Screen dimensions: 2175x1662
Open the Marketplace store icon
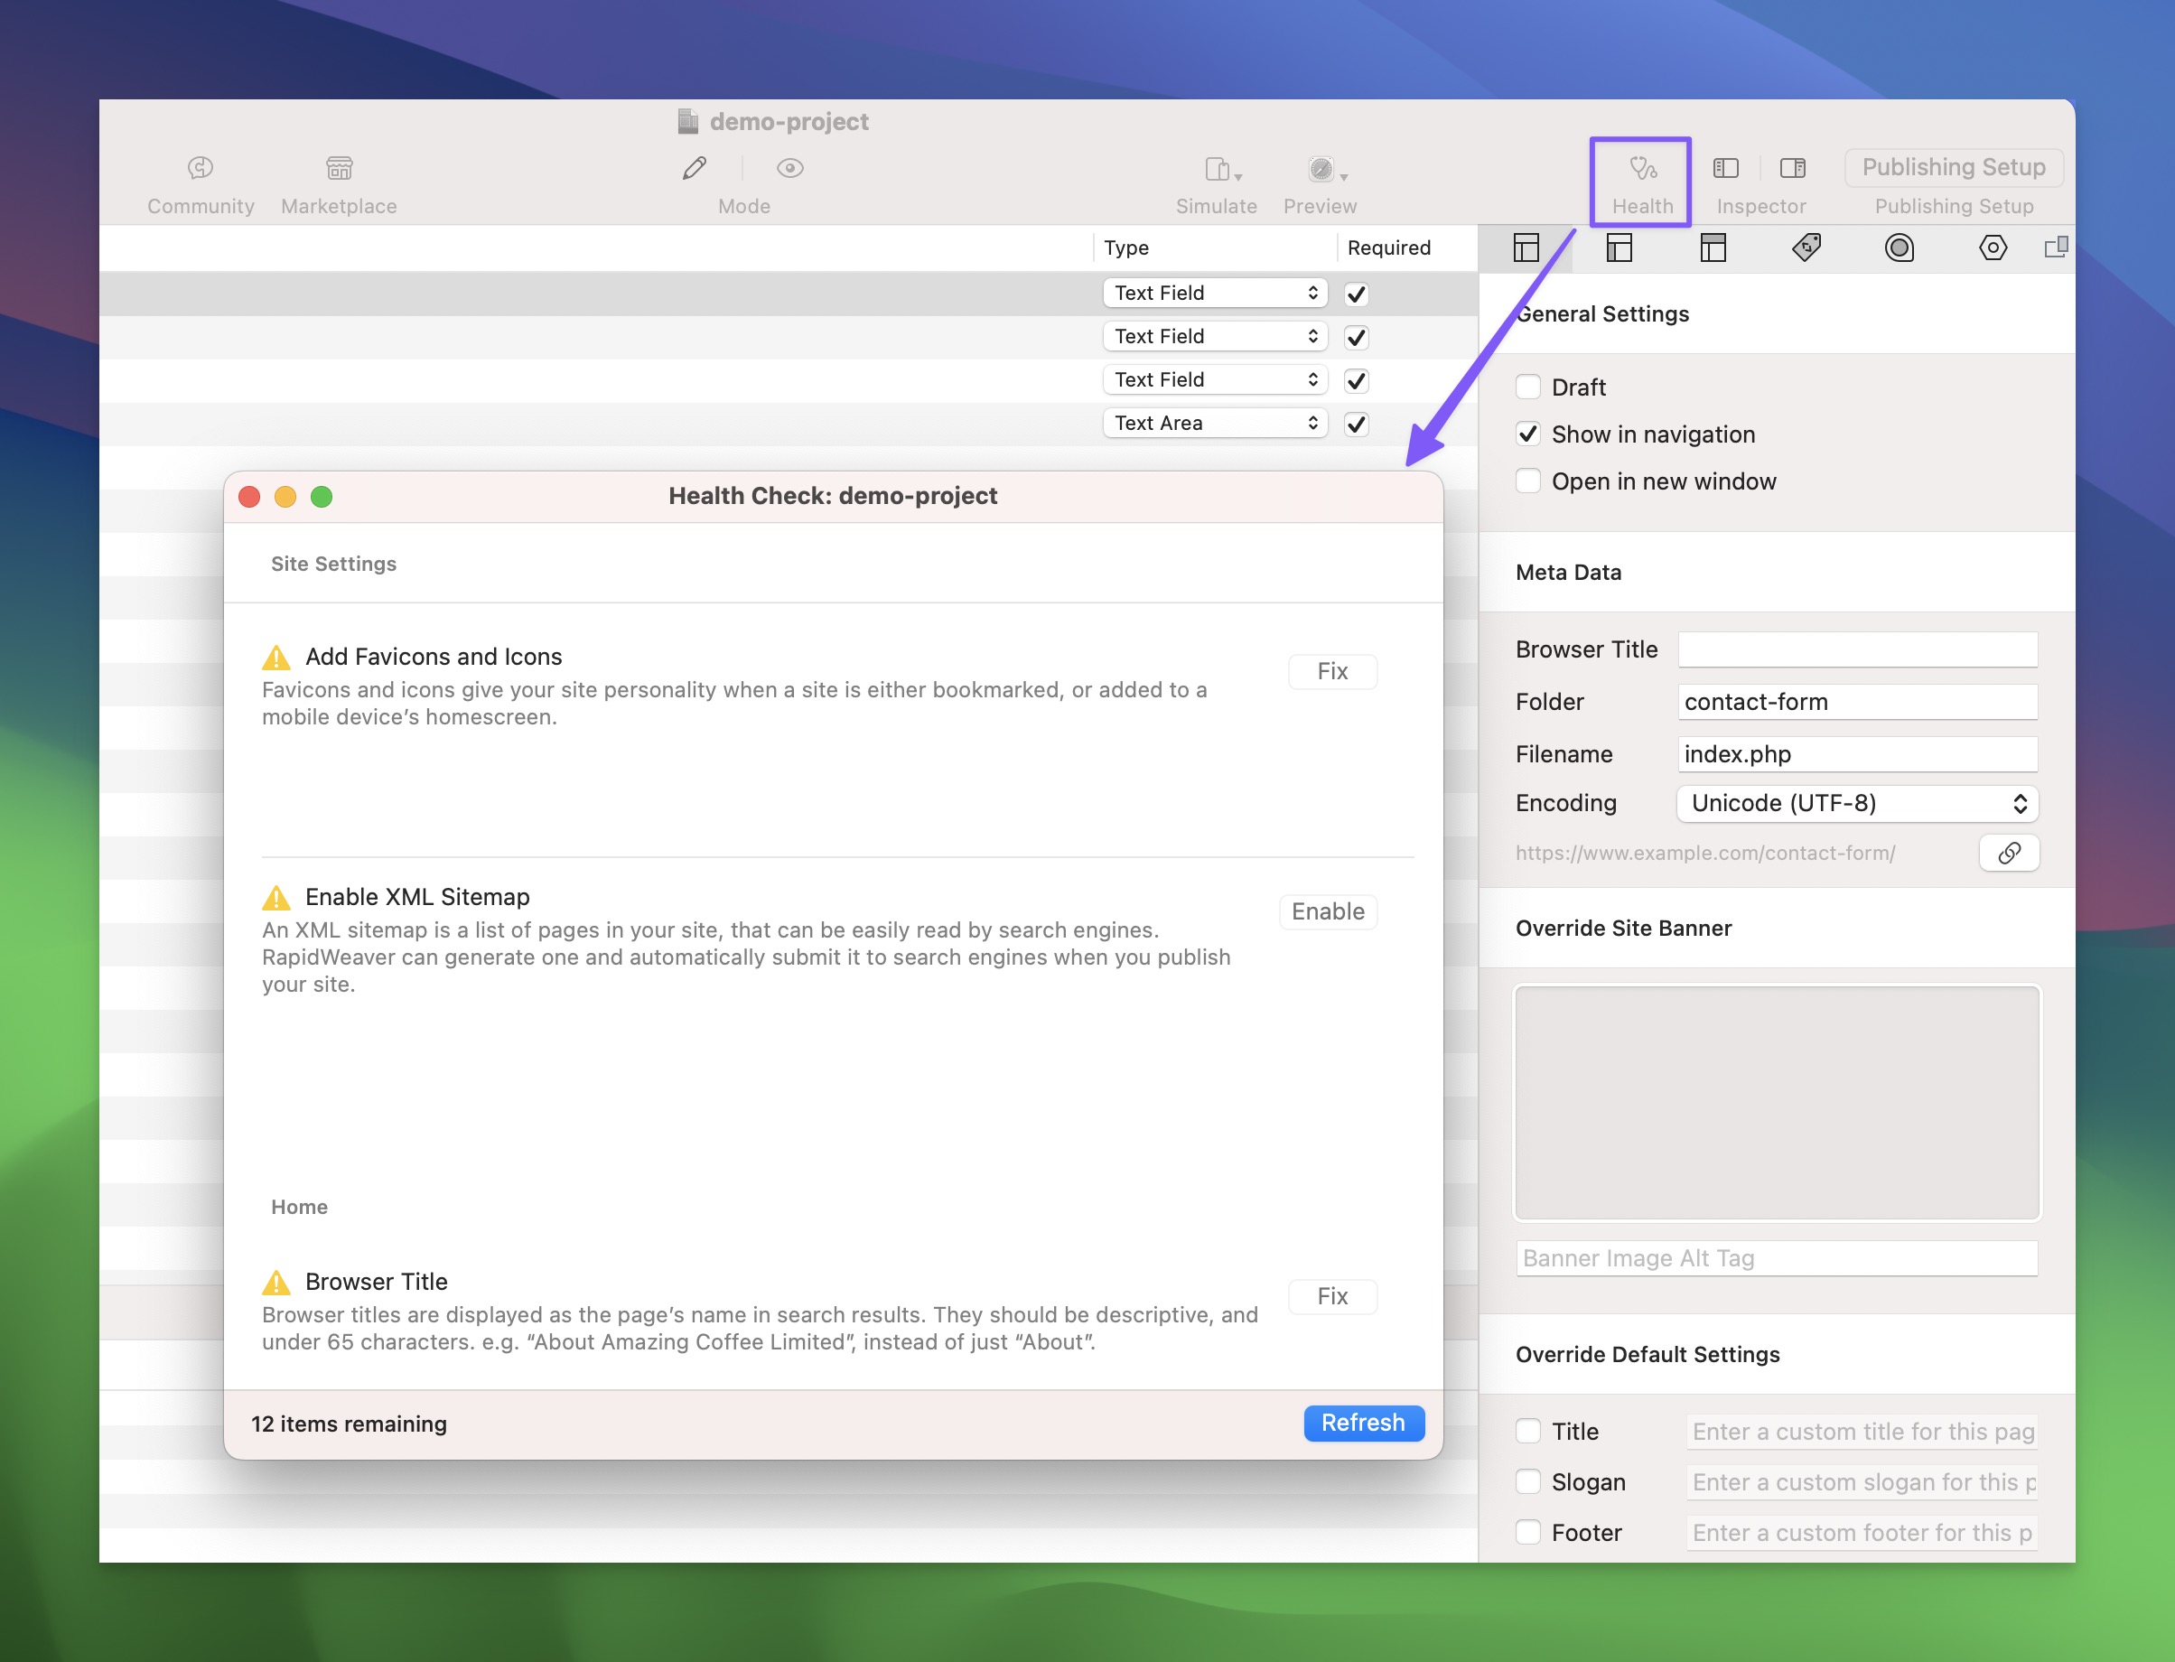click(x=340, y=169)
